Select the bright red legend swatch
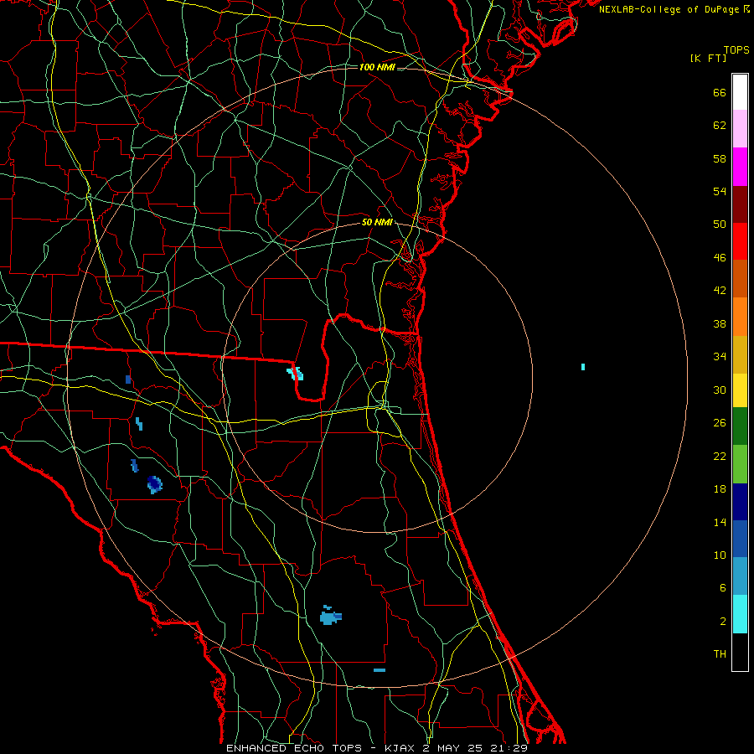 [740, 241]
